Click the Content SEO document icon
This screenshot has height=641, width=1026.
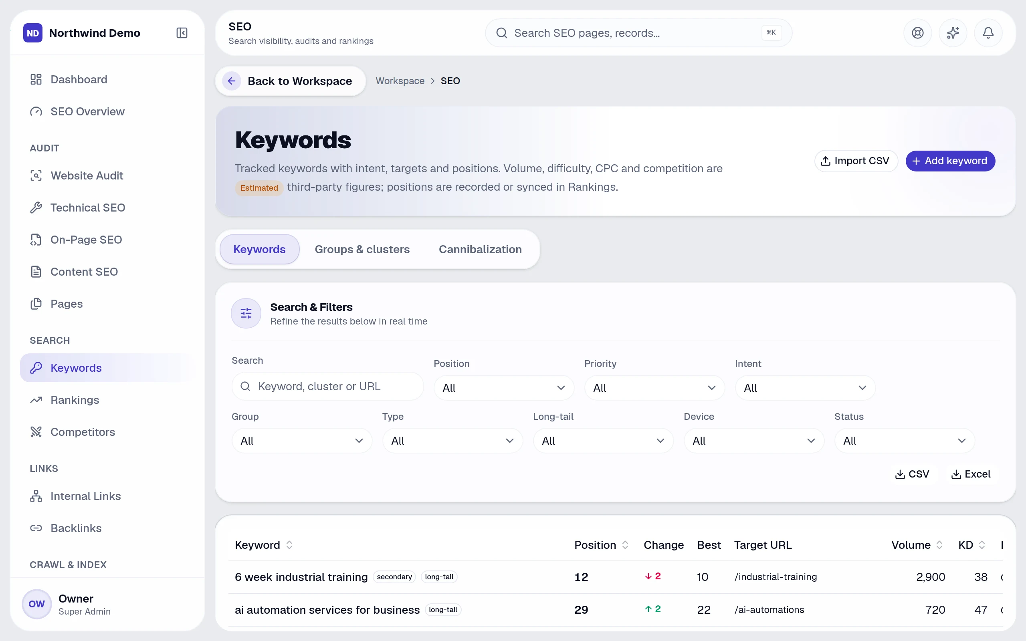click(36, 272)
